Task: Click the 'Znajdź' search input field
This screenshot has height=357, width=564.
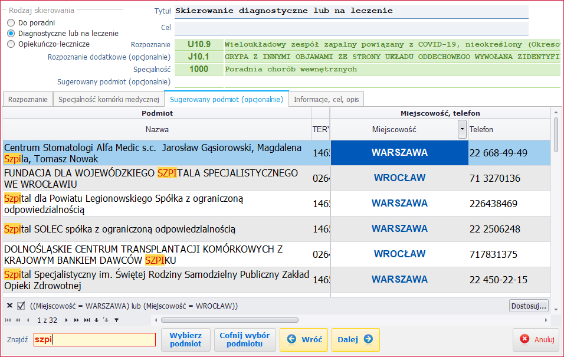Action: point(94,340)
